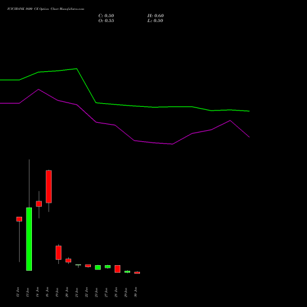This screenshot has width=307, height=307.
Task: Click the 16 Jan date axis label
Action: click(47, 292)
